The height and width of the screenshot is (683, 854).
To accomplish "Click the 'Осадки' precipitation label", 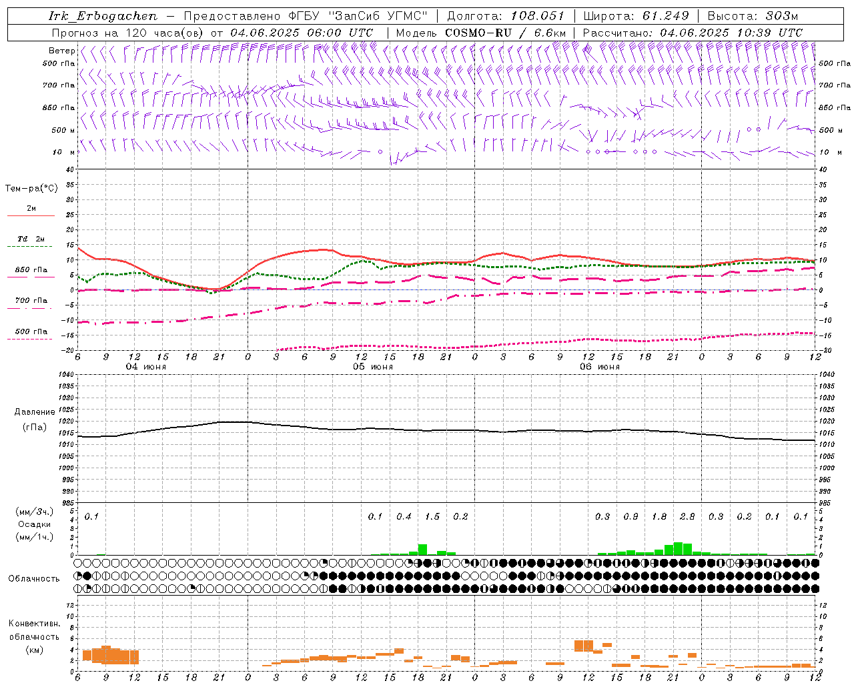I will coord(34,524).
